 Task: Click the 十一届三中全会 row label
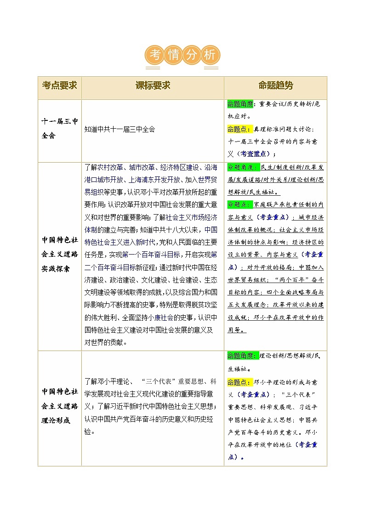point(60,129)
